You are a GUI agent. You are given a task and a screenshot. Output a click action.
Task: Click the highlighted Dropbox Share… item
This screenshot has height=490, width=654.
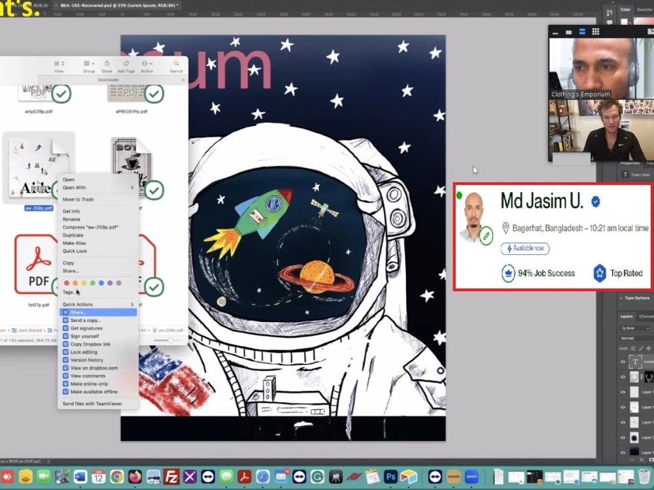(98, 312)
